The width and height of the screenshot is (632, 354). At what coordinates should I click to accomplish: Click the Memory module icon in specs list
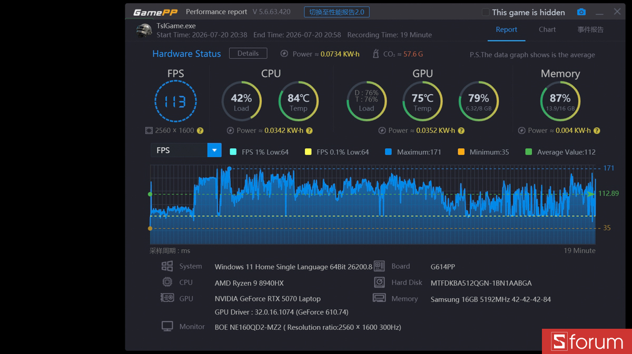[x=379, y=298]
